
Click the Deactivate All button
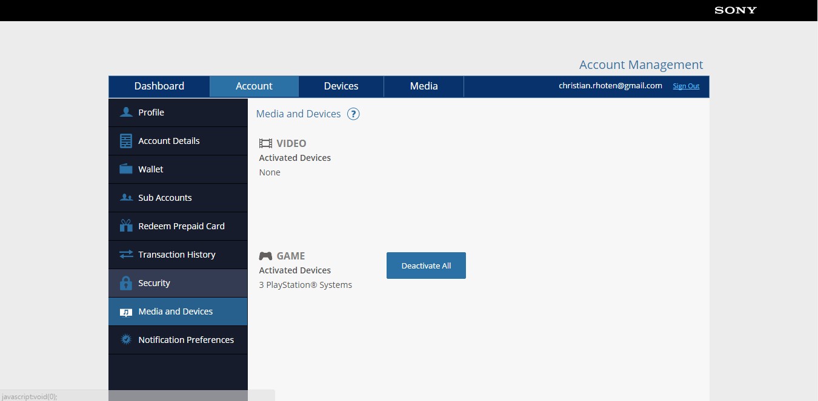tap(426, 266)
